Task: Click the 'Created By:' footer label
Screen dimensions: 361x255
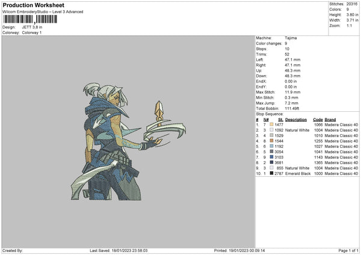Action: pyautogui.click(x=13, y=250)
